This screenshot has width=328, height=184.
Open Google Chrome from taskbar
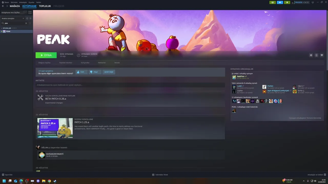[49, 181]
